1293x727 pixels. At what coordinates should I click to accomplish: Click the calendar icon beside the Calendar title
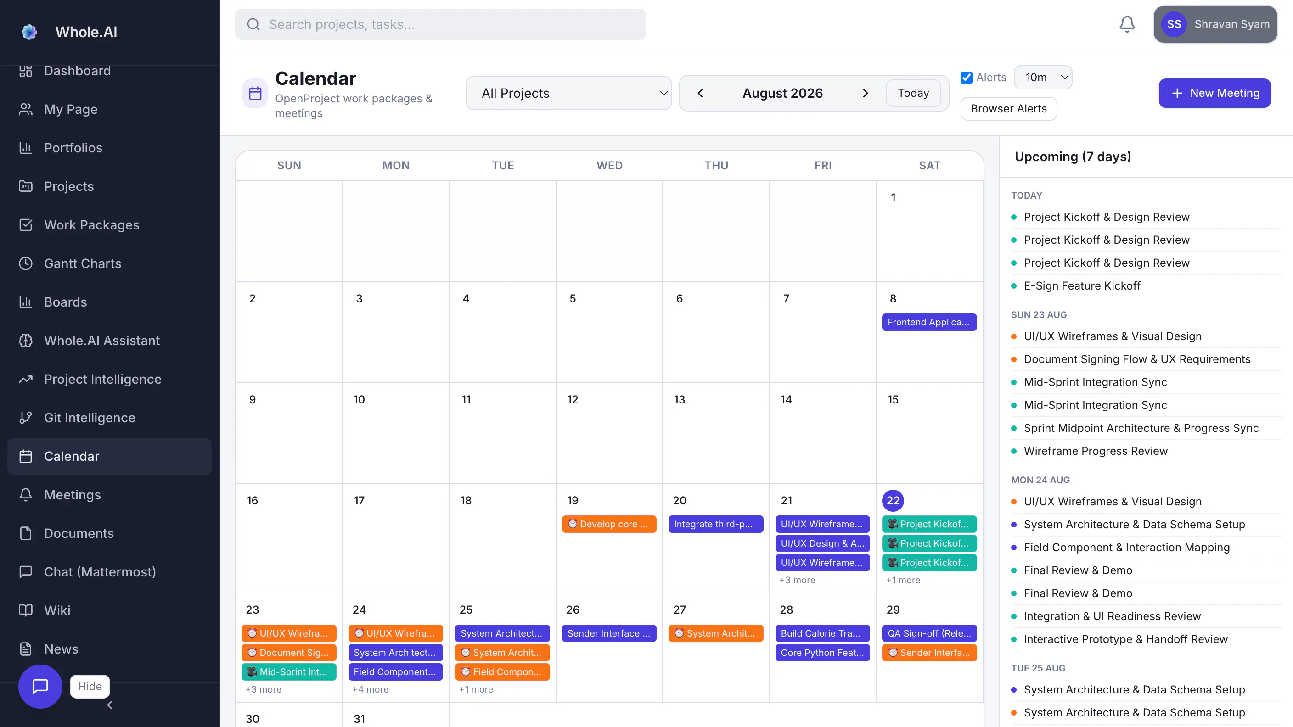[x=255, y=93]
